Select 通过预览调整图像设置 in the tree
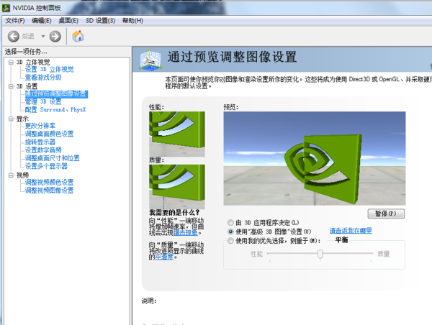The image size is (432, 325). point(56,94)
